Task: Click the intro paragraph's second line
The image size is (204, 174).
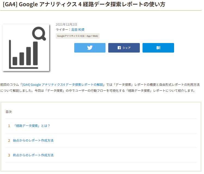Action: point(98,91)
